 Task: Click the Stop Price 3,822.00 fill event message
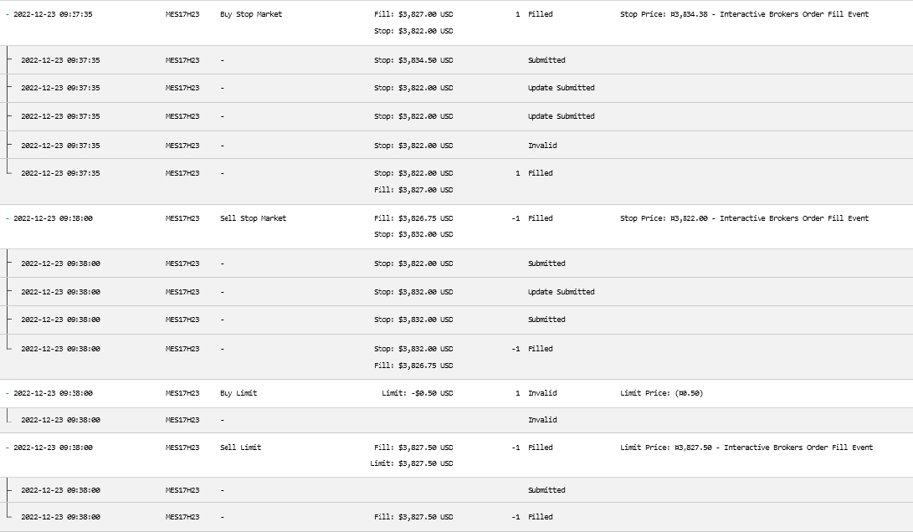pos(744,219)
